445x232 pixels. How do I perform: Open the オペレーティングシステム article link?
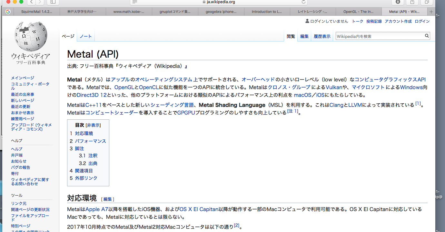(x=163, y=79)
